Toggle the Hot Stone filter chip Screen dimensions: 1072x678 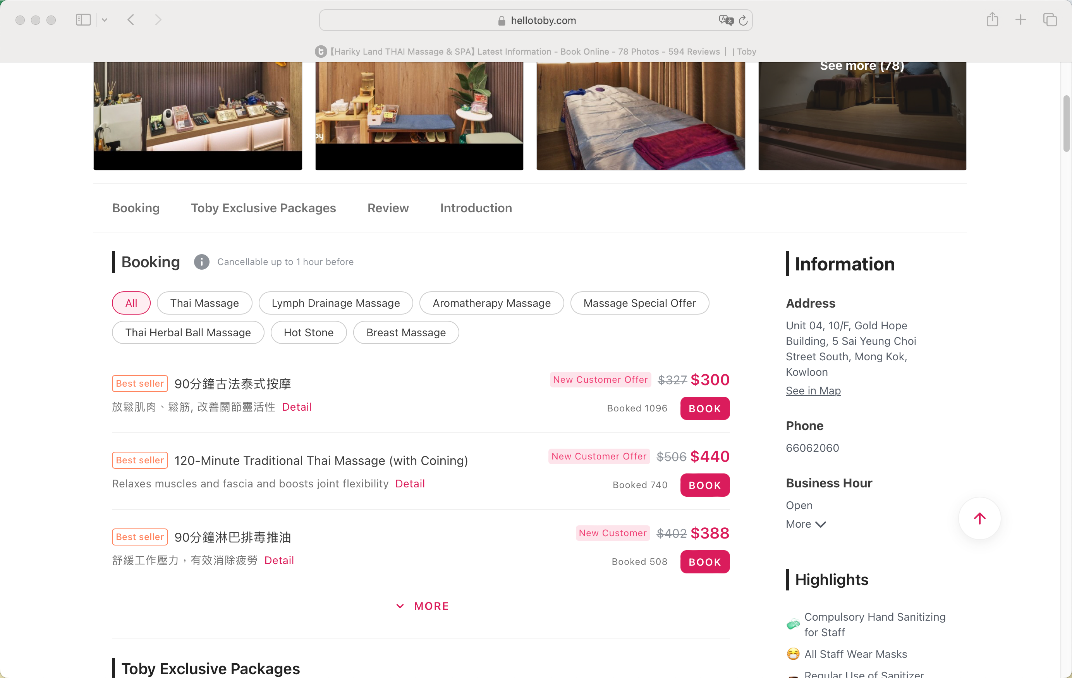[309, 332]
